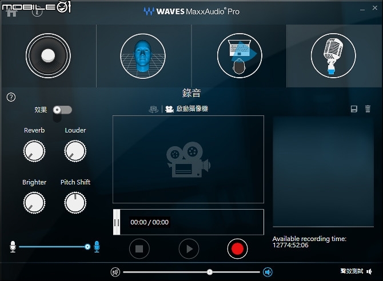Click the blue high microphone gain icon
Image resolution: width=383 pixels, height=281 pixels.
(97, 247)
